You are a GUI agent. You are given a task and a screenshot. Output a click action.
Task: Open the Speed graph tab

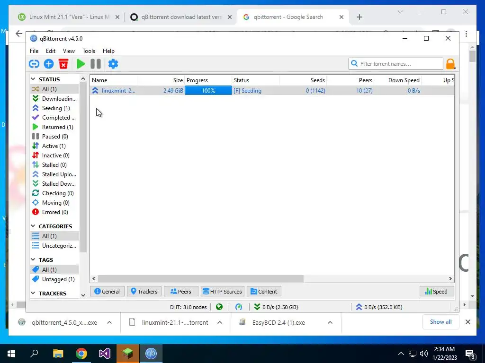pyautogui.click(x=437, y=291)
